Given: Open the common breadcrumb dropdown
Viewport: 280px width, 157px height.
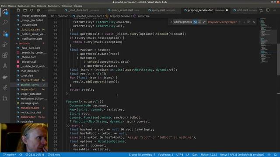Looking at the screenshot, I should point(63,16).
